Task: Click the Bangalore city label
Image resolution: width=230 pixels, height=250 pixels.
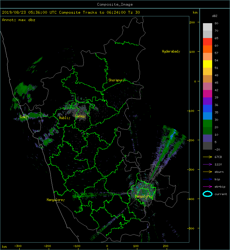Action: pos(144,196)
